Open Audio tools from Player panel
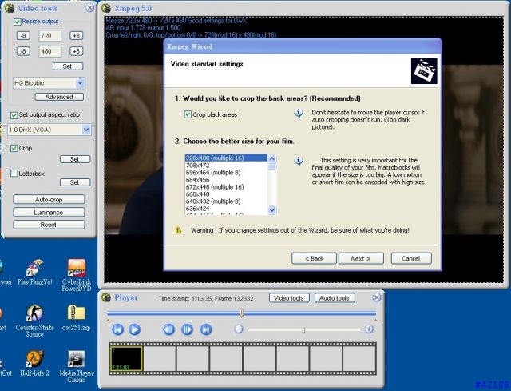This screenshot has width=511, height=391. 335,298
